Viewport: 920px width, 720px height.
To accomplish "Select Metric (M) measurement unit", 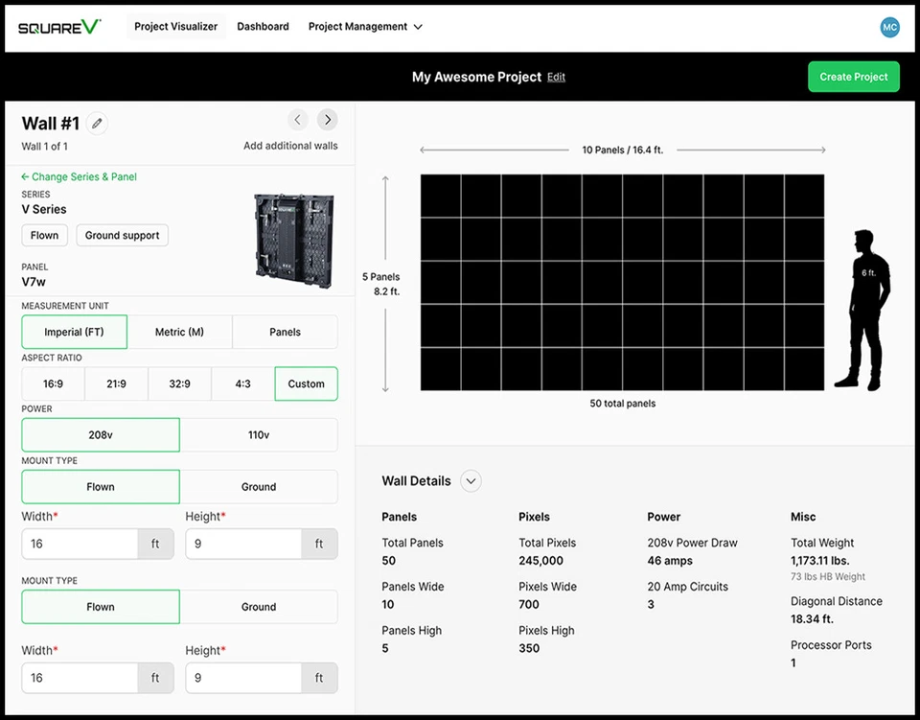I will 179,332.
